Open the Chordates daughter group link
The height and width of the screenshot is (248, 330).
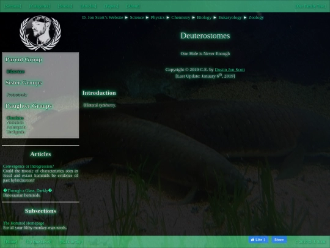[15, 118]
